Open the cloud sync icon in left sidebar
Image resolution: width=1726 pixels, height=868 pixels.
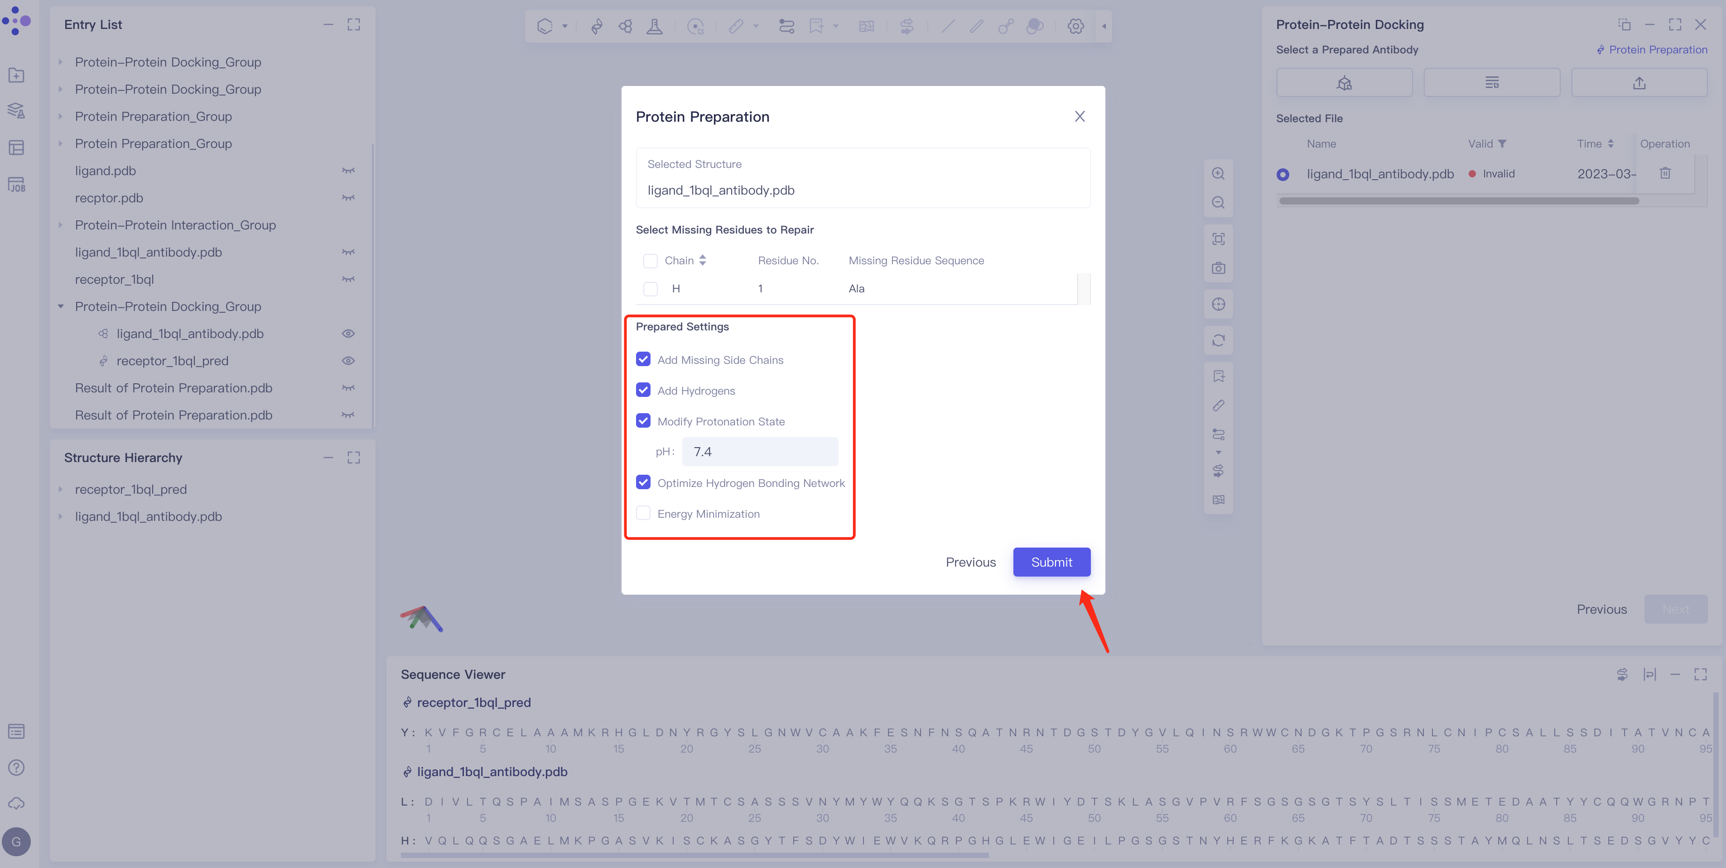(17, 804)
